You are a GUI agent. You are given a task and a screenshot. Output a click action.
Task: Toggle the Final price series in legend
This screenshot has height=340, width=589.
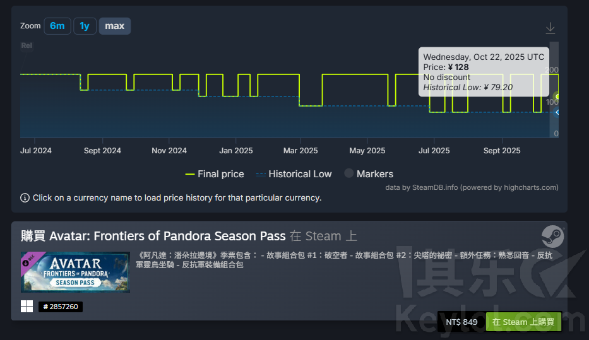[214, 174]
